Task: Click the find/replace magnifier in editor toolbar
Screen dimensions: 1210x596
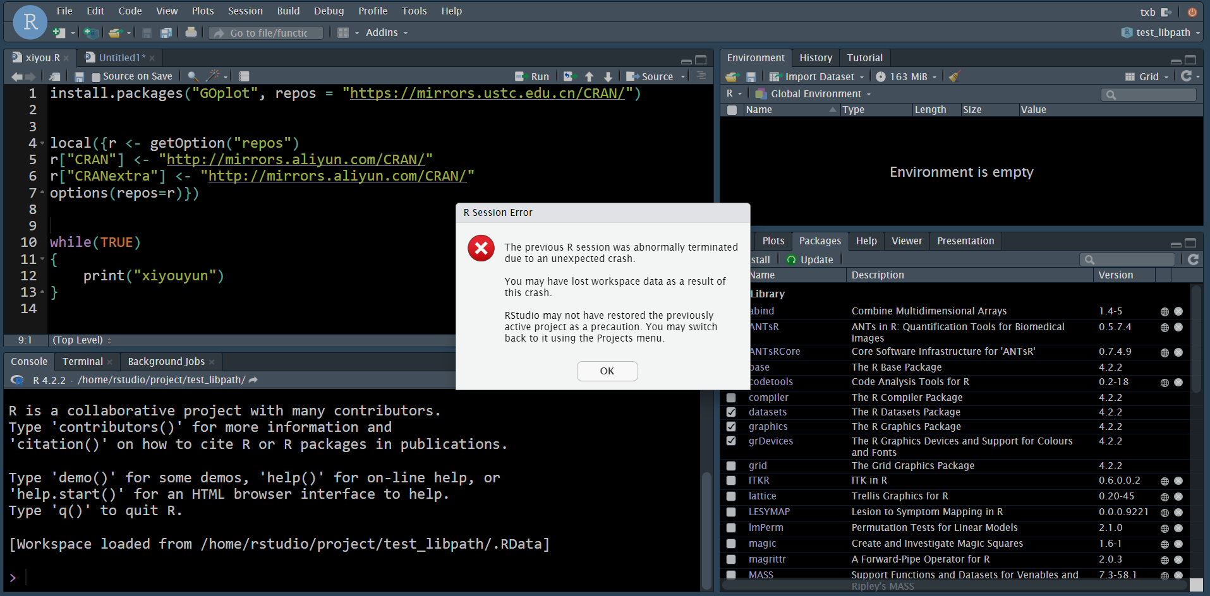Action: coord(193,76)
